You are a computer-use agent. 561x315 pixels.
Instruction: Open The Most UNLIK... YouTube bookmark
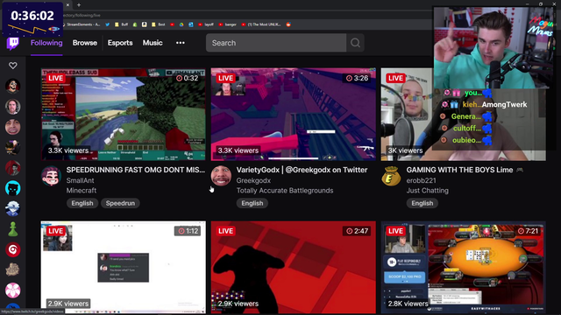261,24
